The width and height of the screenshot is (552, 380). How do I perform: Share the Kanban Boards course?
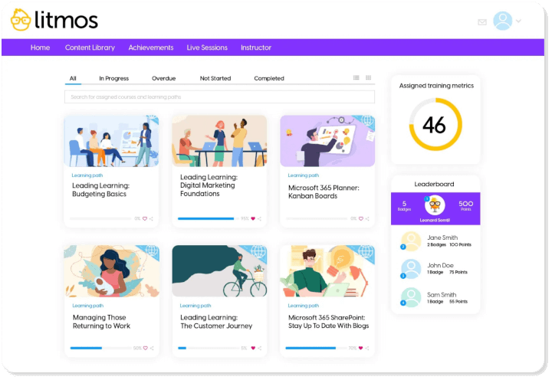click(367, 219)
